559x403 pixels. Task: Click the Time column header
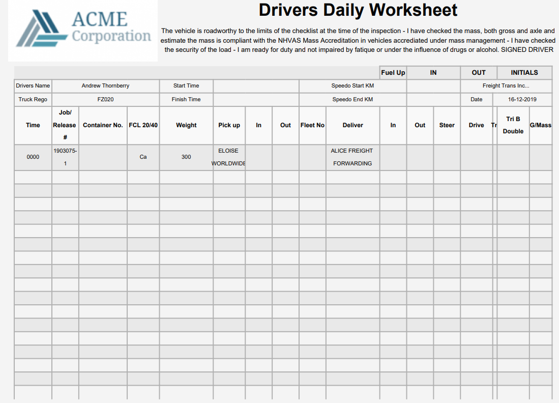coord(33,125)
